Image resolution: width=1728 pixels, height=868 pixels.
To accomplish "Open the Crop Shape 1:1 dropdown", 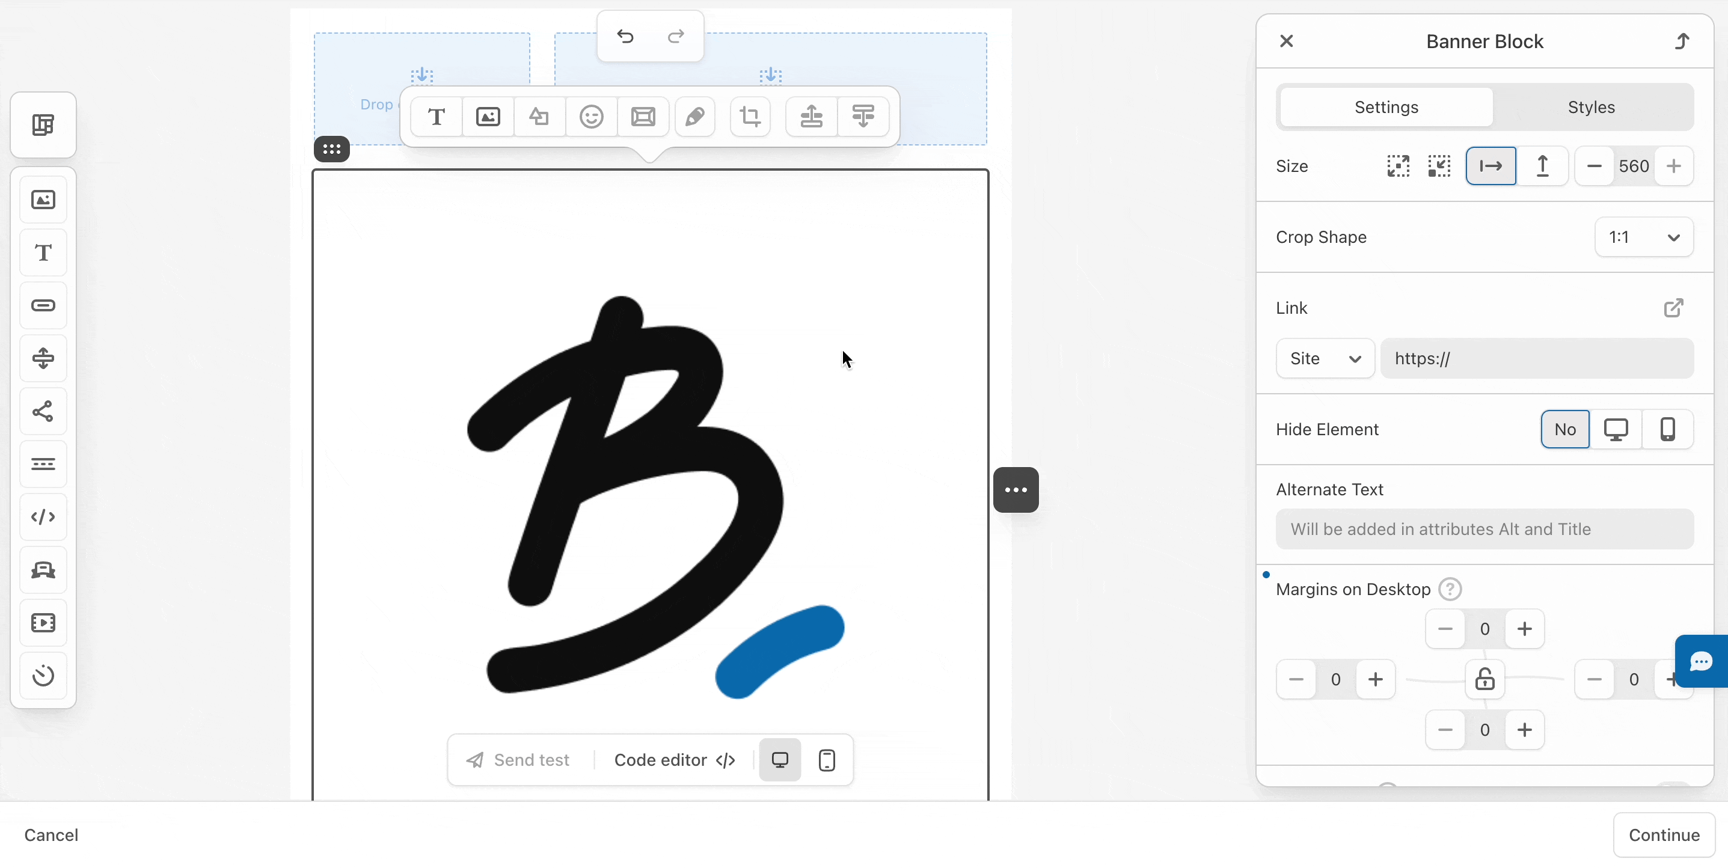I will click(x=1643, y=237).
